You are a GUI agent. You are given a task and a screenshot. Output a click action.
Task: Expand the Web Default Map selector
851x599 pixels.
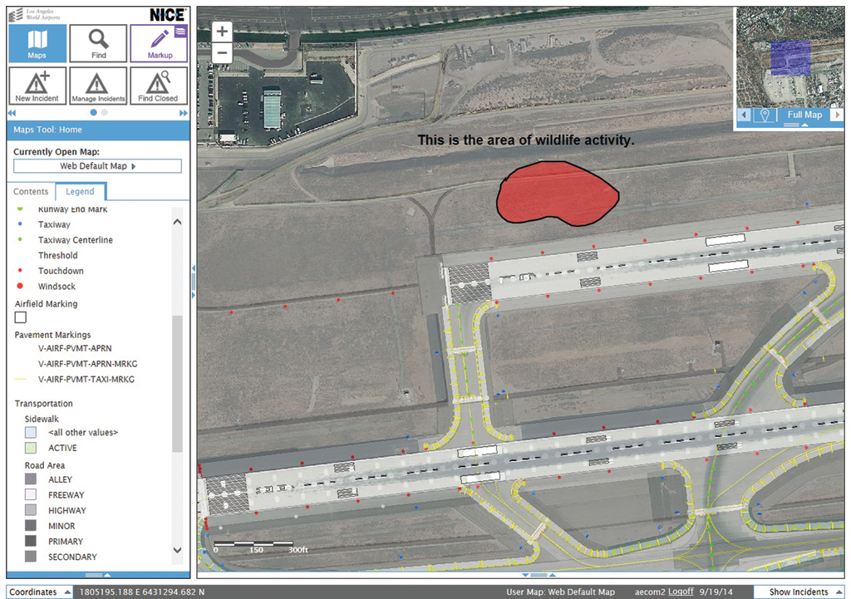pyautogui.click(x=98, y=166)
